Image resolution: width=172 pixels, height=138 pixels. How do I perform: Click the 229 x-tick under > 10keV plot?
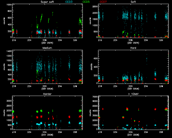(x=131, y=132)
